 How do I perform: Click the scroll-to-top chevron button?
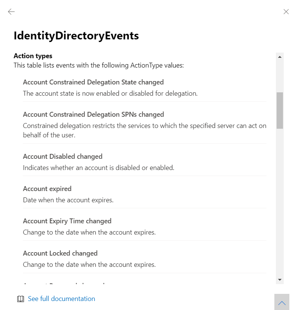tap(281, 302)
